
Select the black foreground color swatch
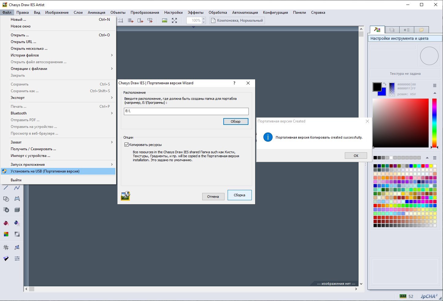point(377,87)
